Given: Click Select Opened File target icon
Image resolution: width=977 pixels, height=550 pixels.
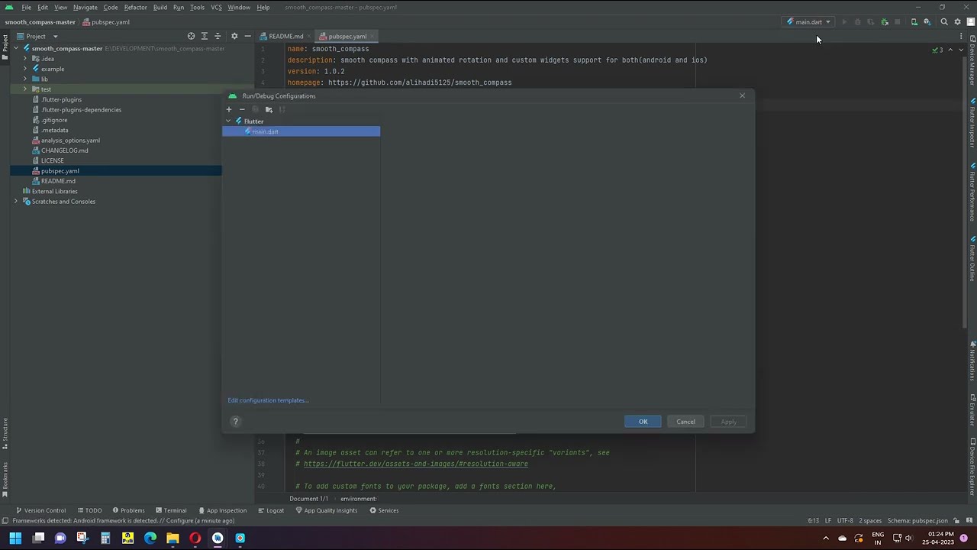Looking at the screenshot, I should 191,36.
